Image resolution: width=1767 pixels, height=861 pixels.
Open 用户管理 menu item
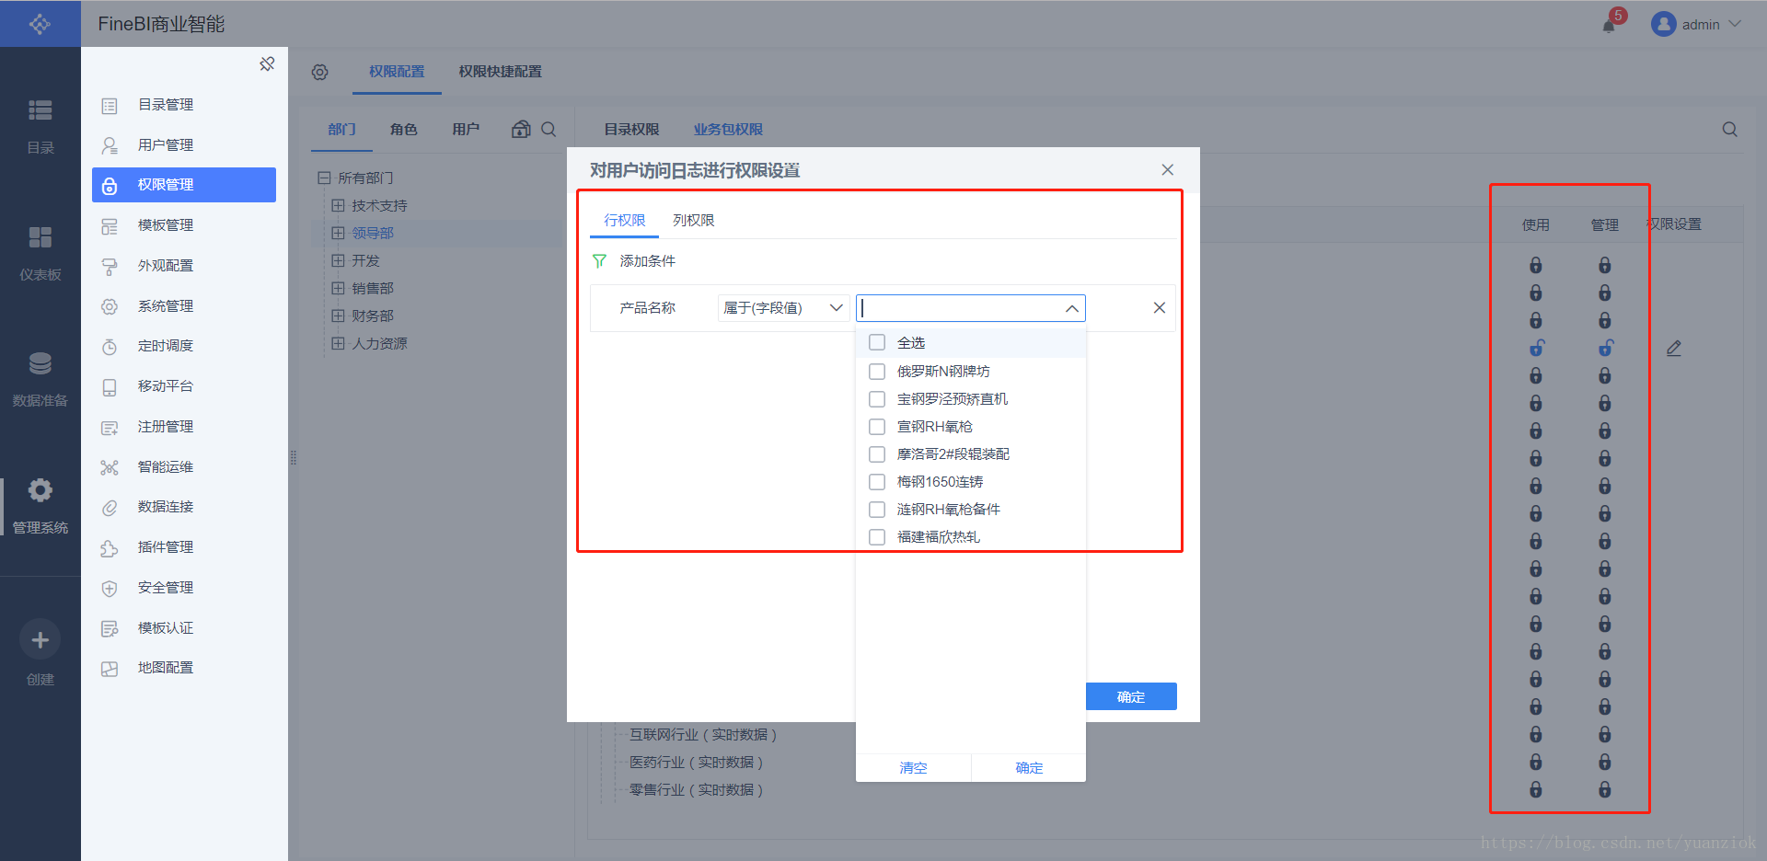184,145
